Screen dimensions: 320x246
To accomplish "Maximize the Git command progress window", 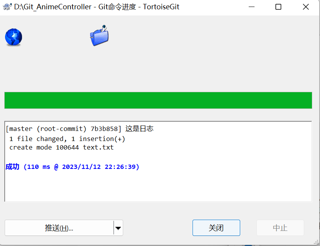I will [x=279, y=7].
